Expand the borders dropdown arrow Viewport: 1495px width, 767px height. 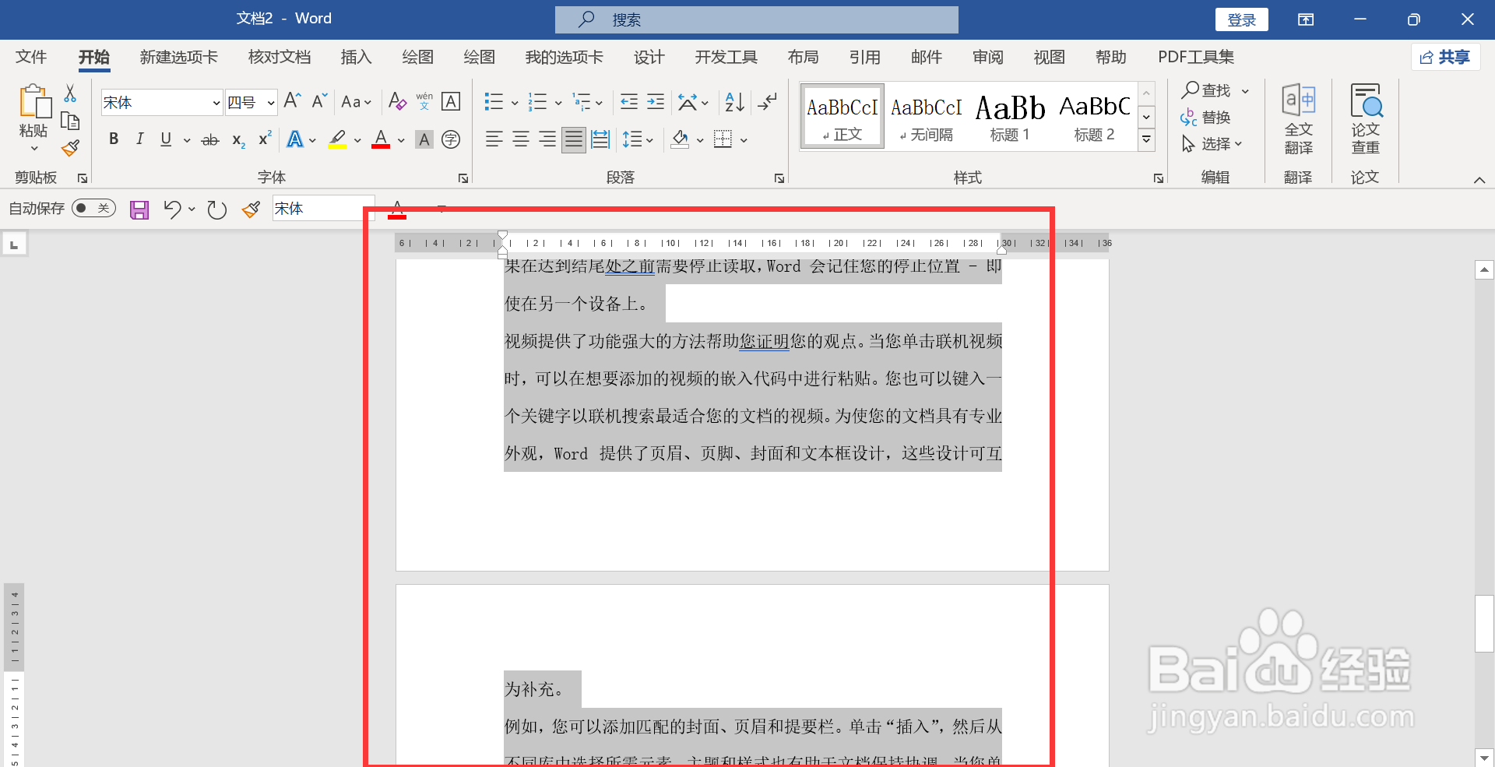click(x=744, y=141)
